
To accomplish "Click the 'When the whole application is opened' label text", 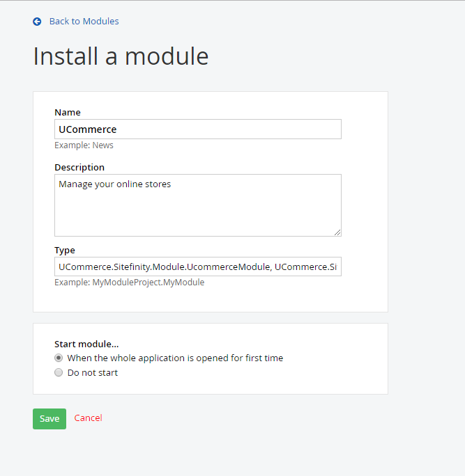I will pyautogui.click(x=175, y=358).
